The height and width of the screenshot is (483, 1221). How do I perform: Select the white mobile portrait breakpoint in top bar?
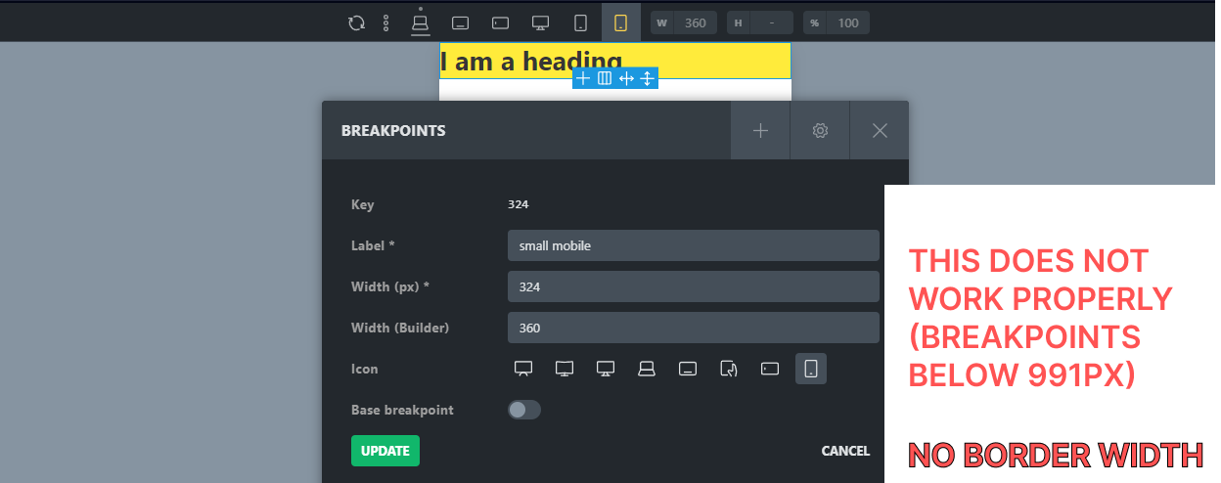(580, 22)
